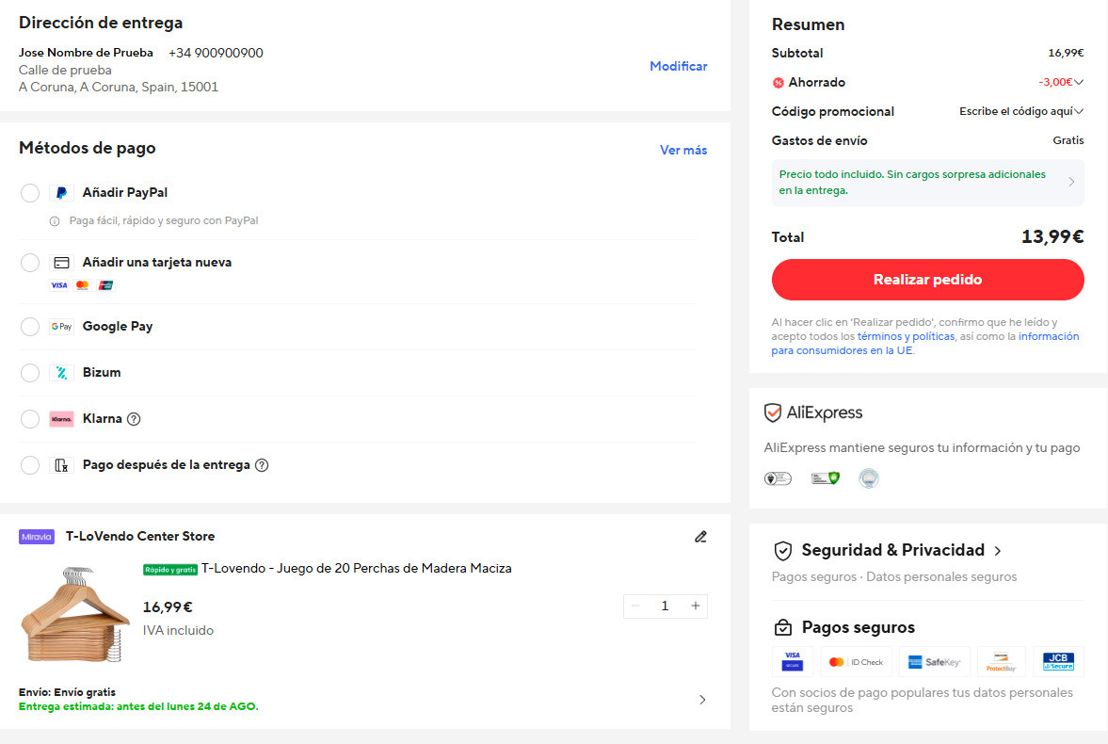Click the pay-after-delivery icon
This screenshot has width=1108, height=744.
(x=61, y=464)
